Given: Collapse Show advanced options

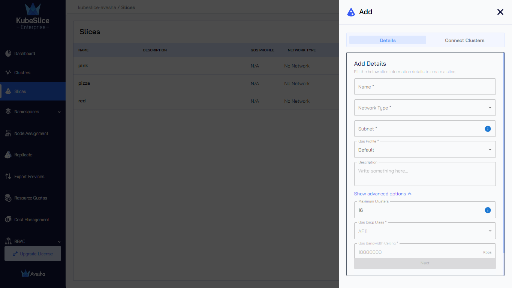Looking at the screenshot, I should 383,194.
